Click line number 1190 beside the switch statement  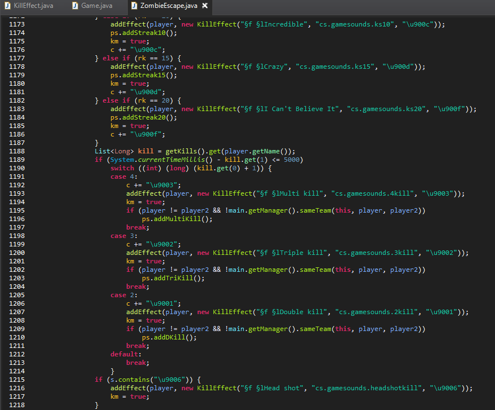point(17,168)
